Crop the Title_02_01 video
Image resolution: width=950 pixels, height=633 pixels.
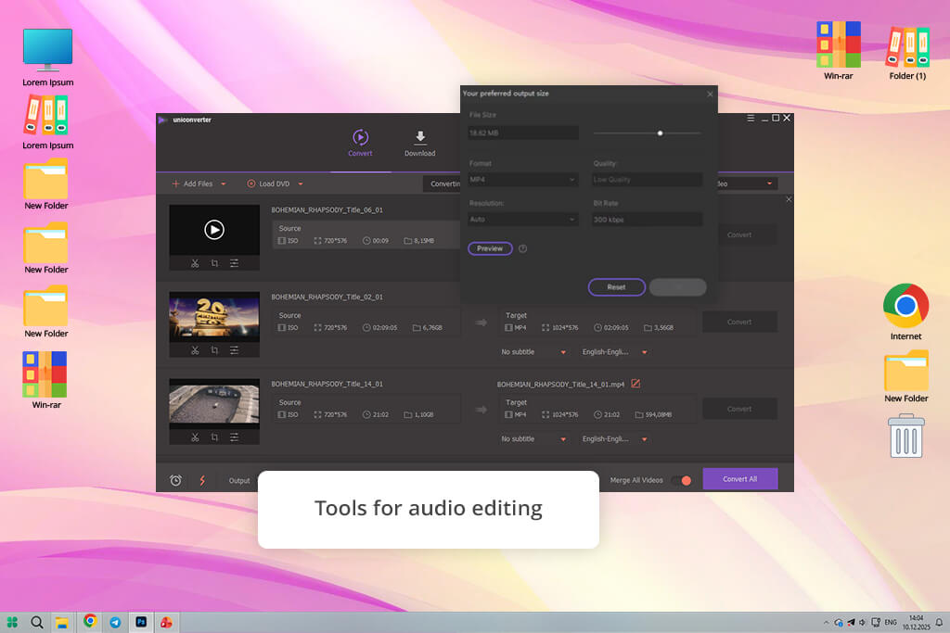click(214, 350)
